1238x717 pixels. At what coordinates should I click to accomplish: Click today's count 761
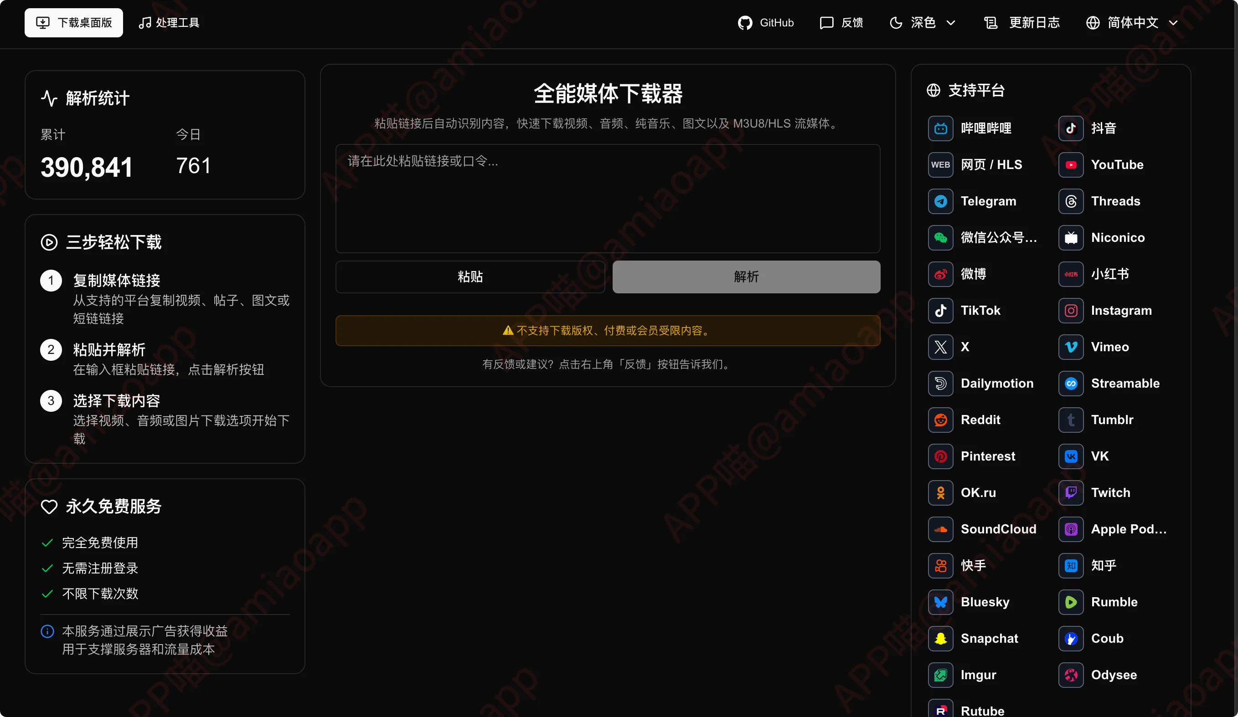pos(194,166)
